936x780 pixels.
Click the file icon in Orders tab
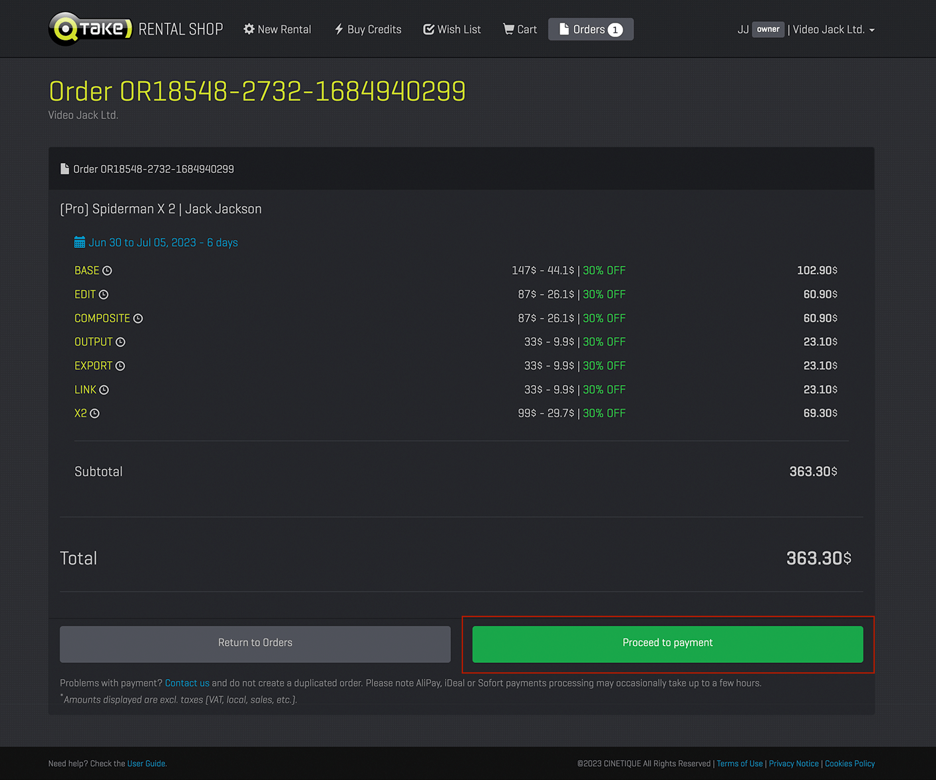(x=564, y=29)
